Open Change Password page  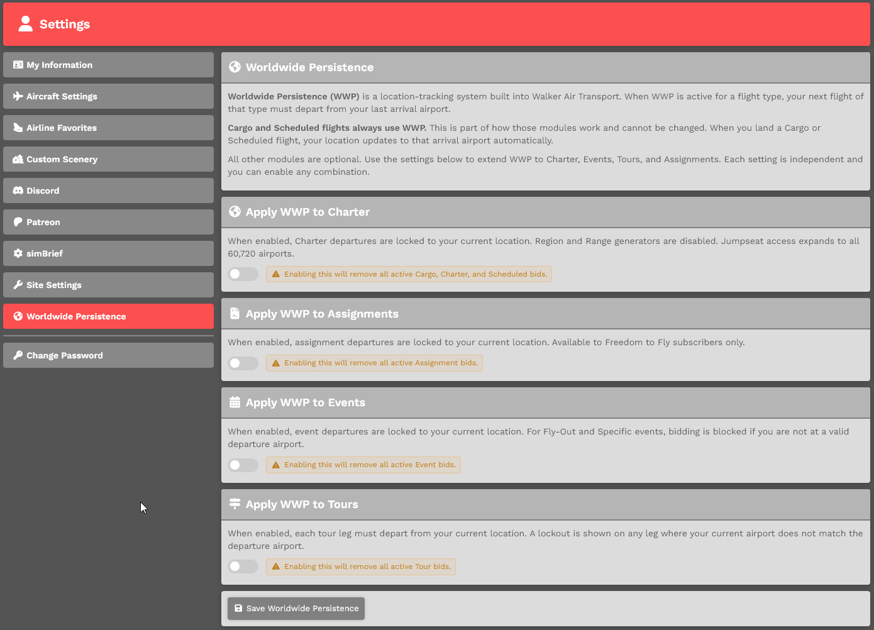pos(108,355)
